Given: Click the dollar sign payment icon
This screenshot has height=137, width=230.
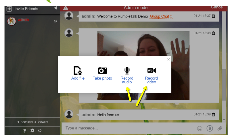Looking at the screenshot, I should point(210,128).
